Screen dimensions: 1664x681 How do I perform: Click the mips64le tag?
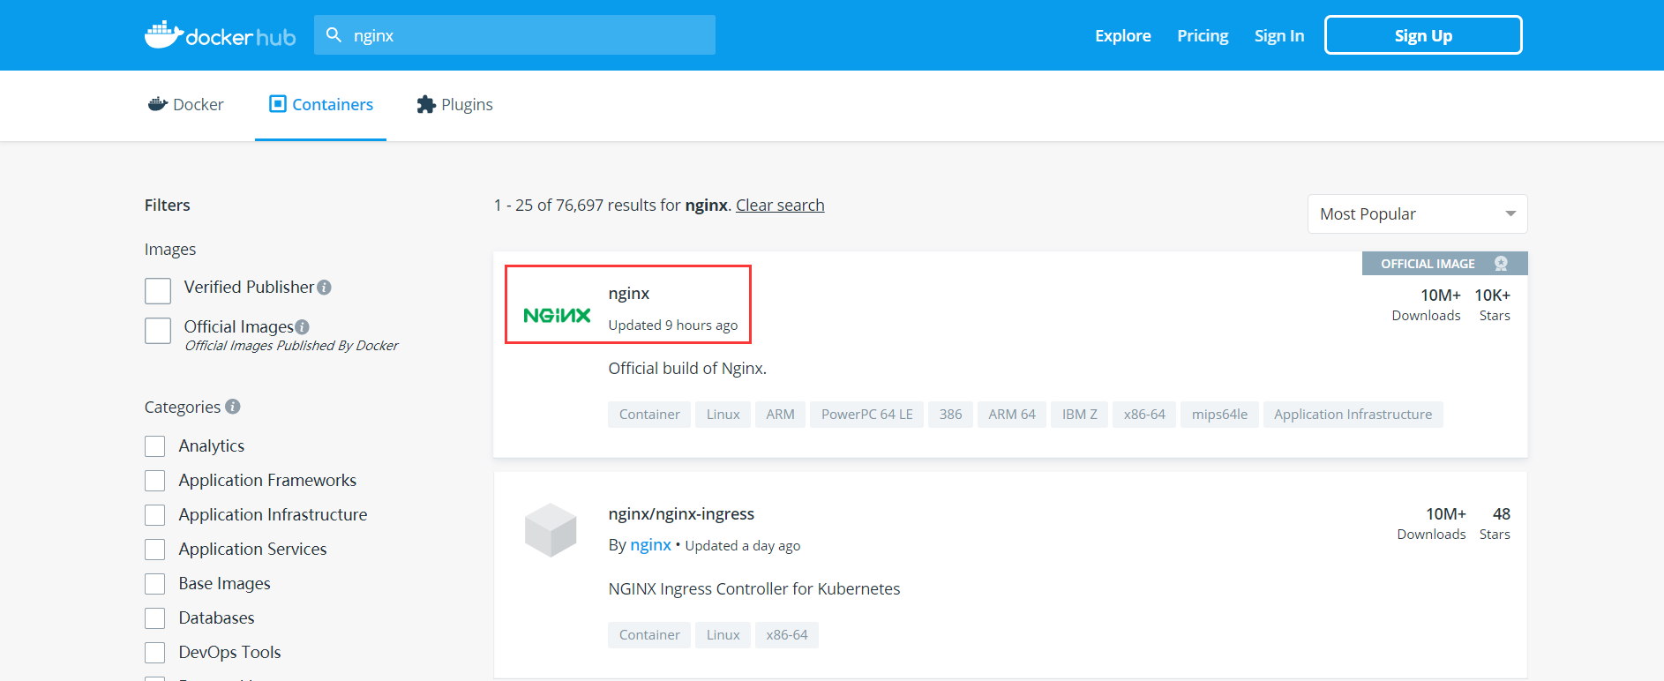[x=1219, y=415]
